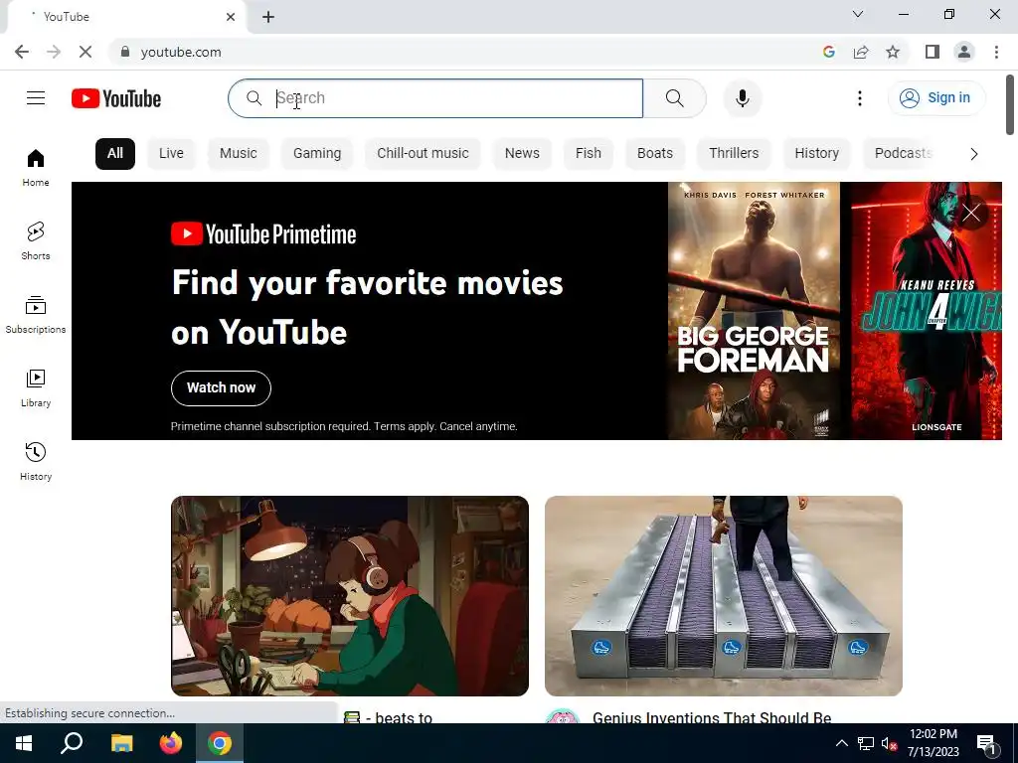Select the Chill-out music chip
The width and height of the screenshot is (1018, 763).
point(423,154)
